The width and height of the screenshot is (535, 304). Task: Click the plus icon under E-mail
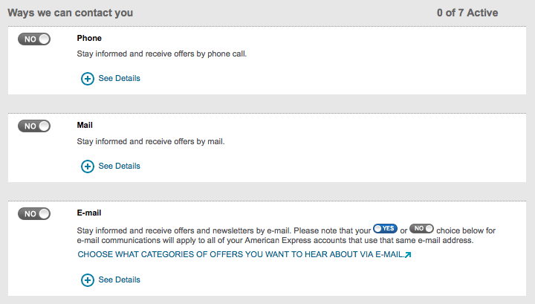pos(88,280)
